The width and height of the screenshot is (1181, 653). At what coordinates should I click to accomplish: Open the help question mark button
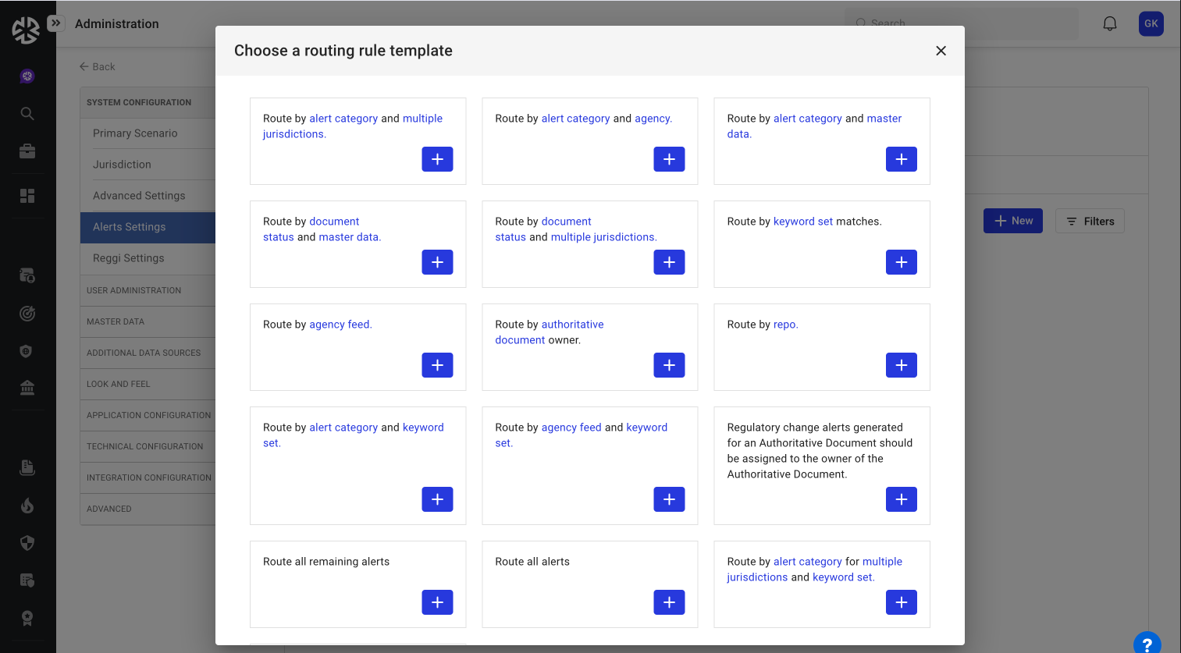click(x=1147, y=644)
